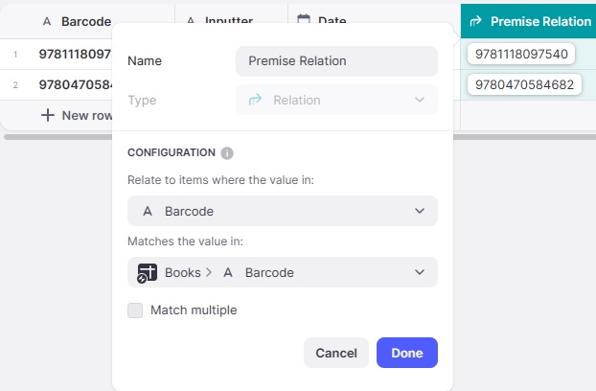The height and width of the screenshot is (391, 596).
Task: Click the text icon in Barcode column header
Action: click(46, 21)
